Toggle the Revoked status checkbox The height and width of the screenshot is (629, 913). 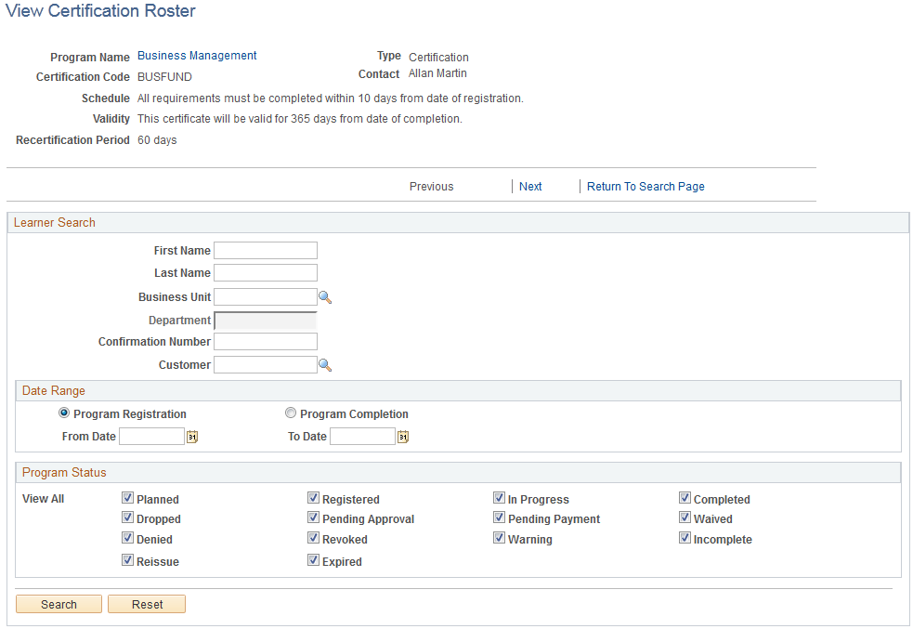[313, 538]
